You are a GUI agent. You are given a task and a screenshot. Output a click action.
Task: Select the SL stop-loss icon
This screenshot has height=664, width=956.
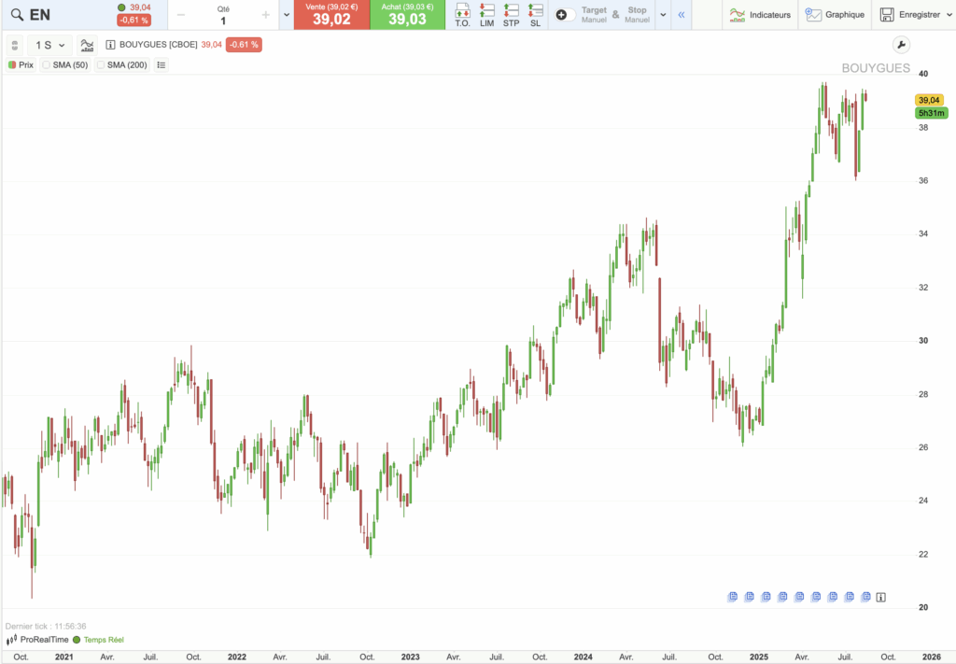tap(534, 15)
